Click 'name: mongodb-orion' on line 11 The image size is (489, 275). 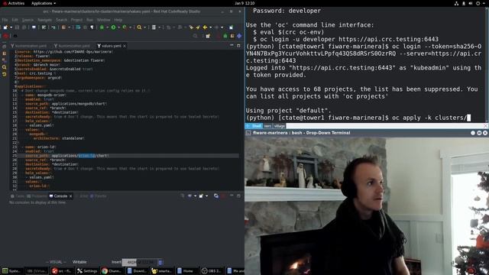point(46,95)
